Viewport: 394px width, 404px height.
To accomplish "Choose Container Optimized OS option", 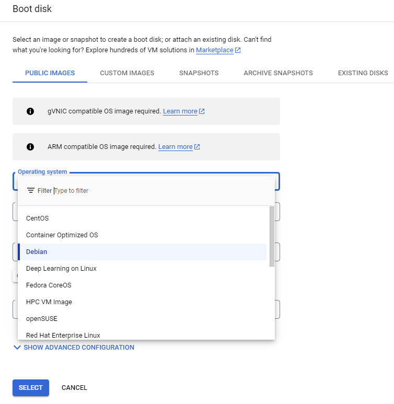I will click(142, 235).
